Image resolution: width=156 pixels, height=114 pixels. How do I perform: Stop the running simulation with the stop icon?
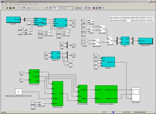pyautogui.click(x=50, y=8)
